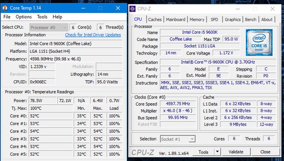This screenshot has height=161, width=284.
Task: Click the Tj. Max value 100°C
Action: click(51, 108)
